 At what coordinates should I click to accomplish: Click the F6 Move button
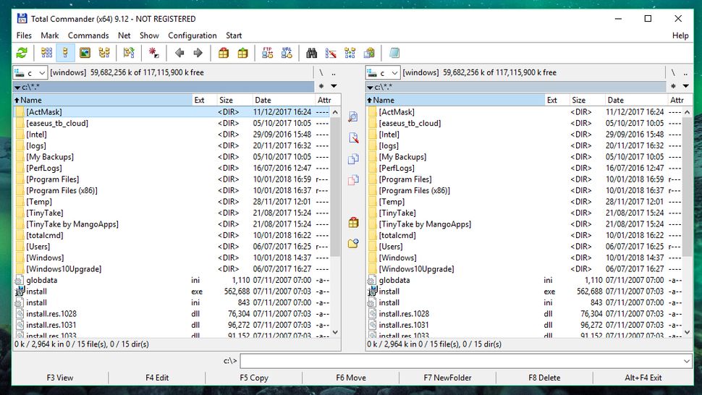coord(351,378)
